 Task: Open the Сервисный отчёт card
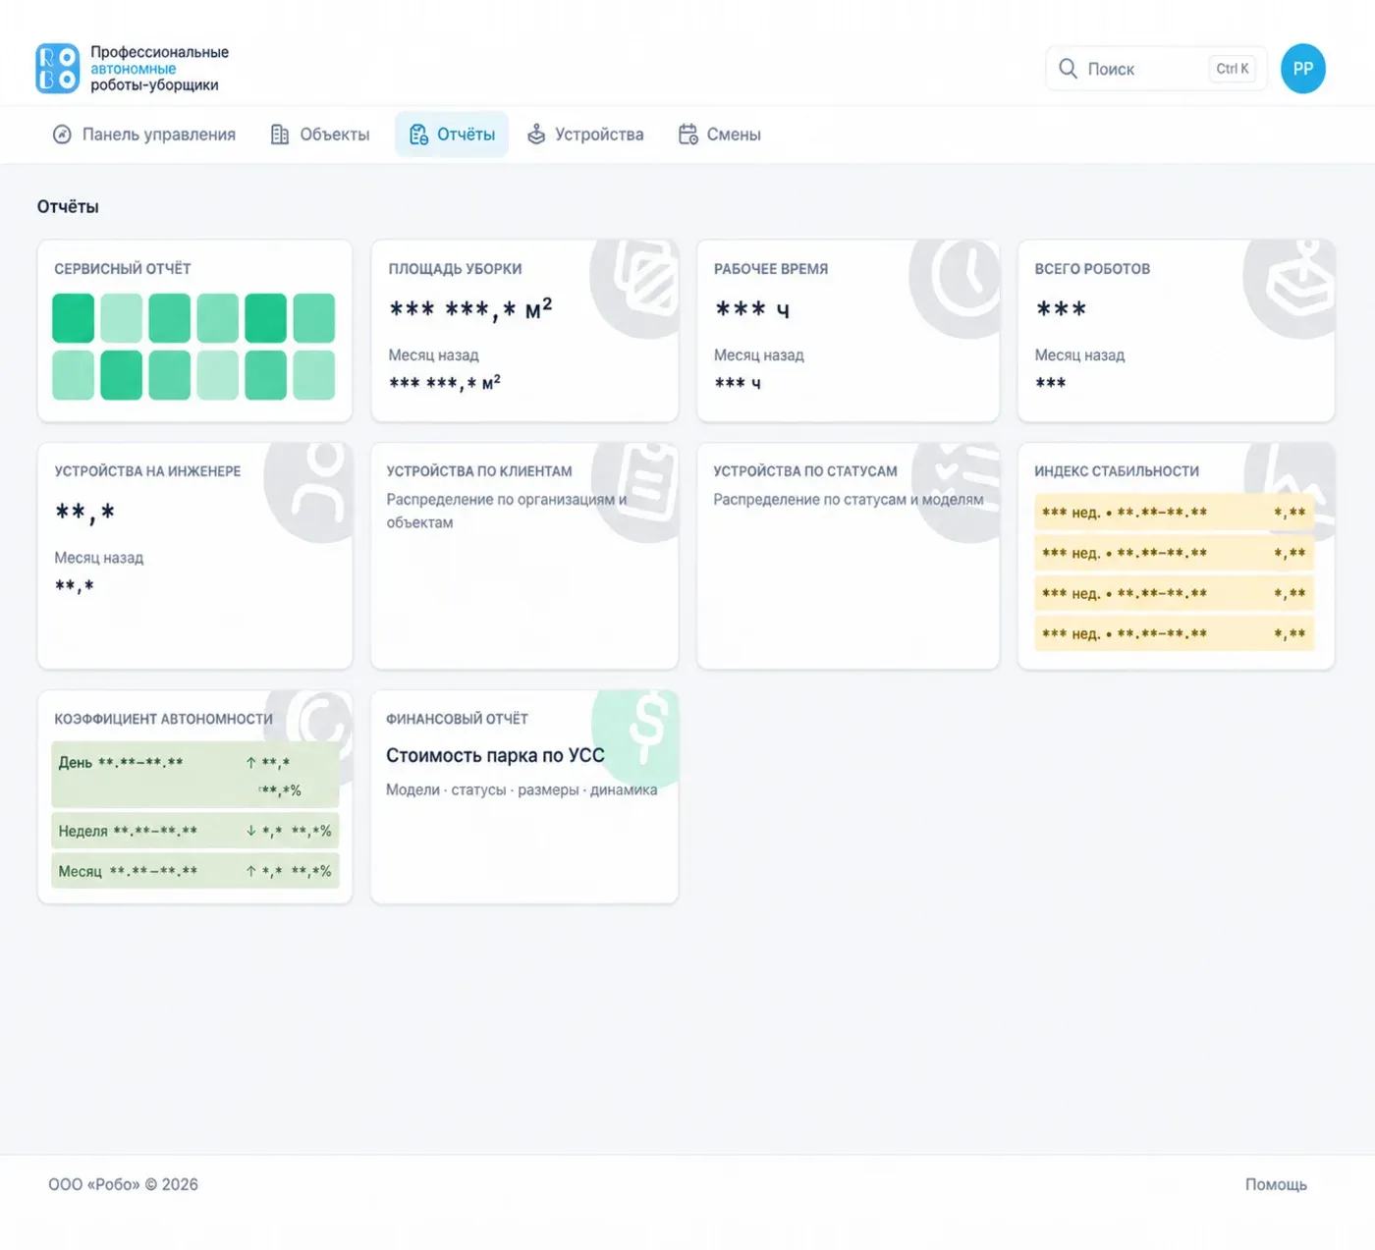click(x=194, y=331)
